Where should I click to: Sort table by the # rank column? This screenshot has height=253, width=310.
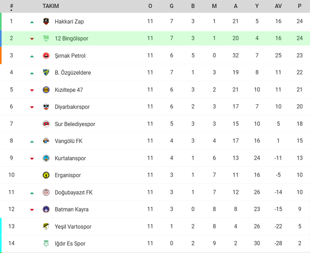(x=11, y=7)
